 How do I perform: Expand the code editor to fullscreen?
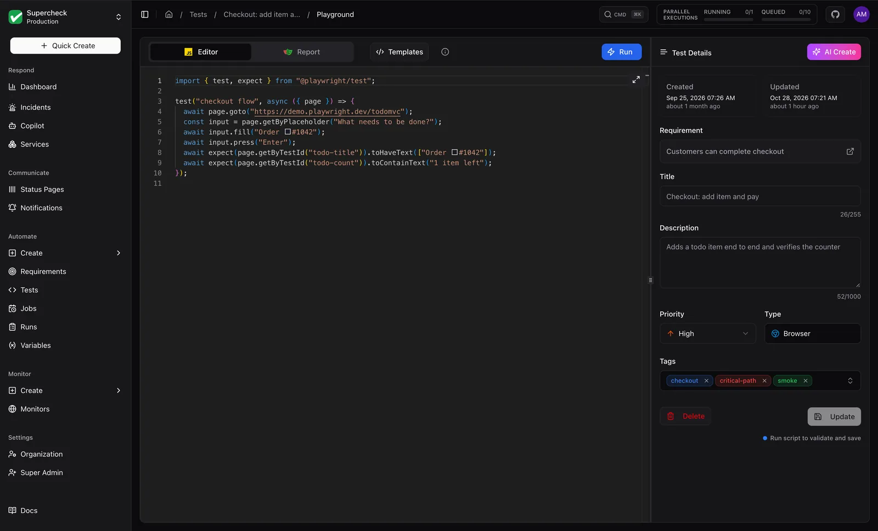(636, 80)
